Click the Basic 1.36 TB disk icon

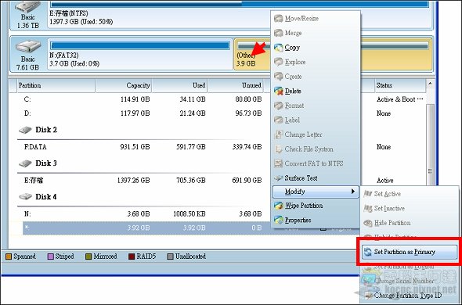[27, 6]
